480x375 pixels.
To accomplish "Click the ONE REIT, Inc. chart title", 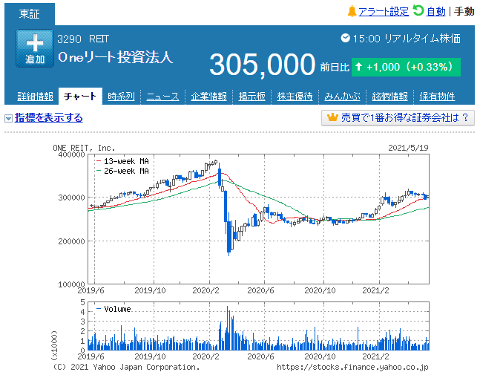I will (84, 148).
